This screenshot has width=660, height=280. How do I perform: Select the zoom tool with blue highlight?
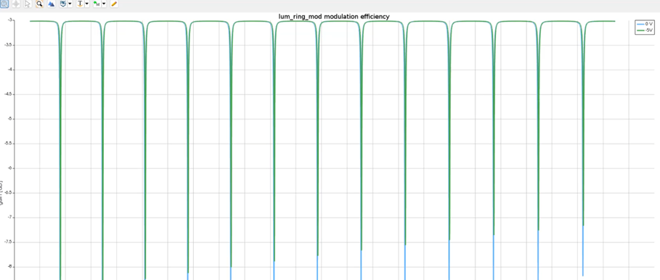point(4,4)
